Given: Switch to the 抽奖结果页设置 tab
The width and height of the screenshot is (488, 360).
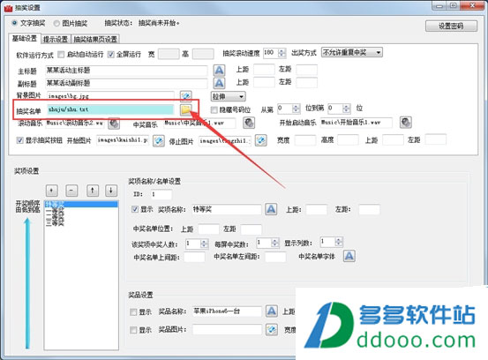Looking at the screenshot, I should click(95, 39).
